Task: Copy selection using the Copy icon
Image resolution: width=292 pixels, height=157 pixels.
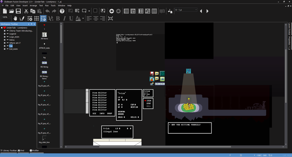Action: pyautogui.click(x=33, y=11)
